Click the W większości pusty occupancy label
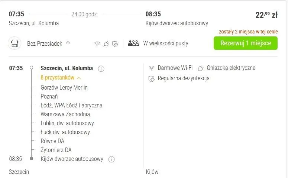 pos(166,43)
